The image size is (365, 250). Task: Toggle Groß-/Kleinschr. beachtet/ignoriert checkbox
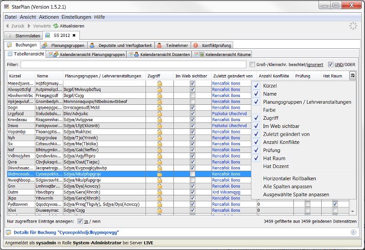[x=252, y=64]
